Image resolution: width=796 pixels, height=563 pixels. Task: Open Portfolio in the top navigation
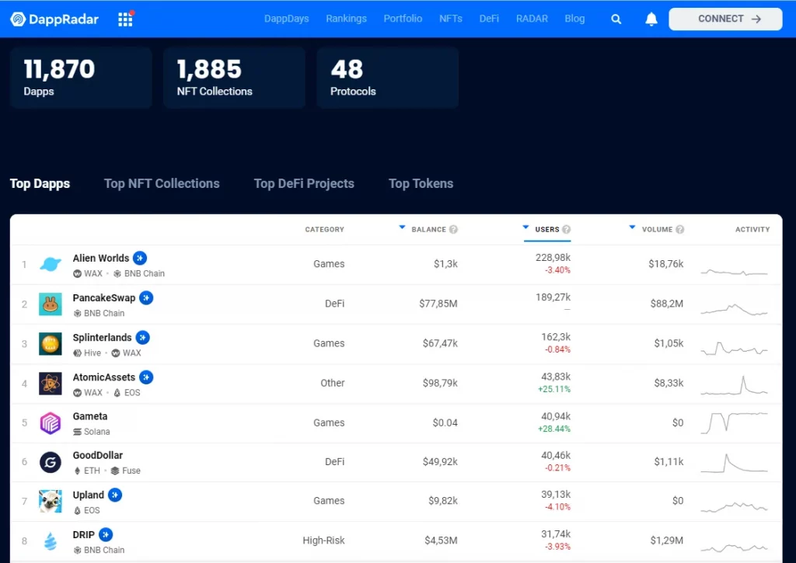(403, 19)
